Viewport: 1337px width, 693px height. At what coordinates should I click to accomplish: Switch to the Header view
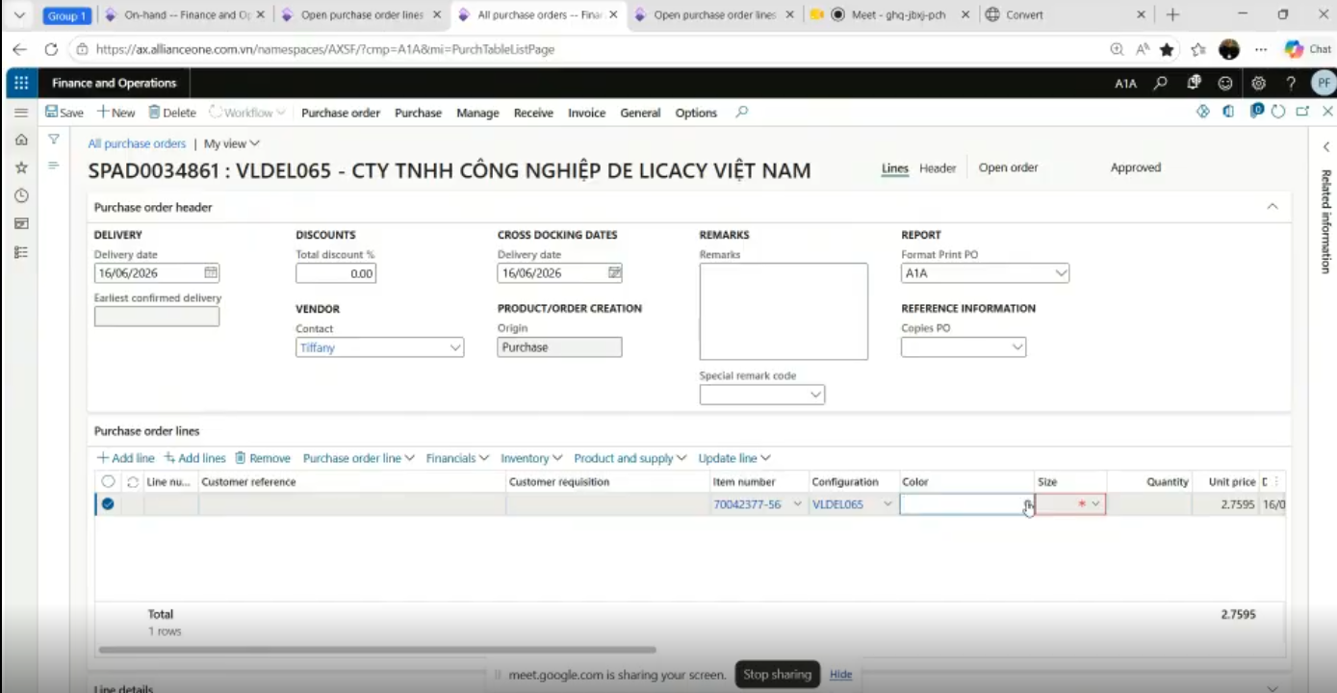[x=938, y=168]
